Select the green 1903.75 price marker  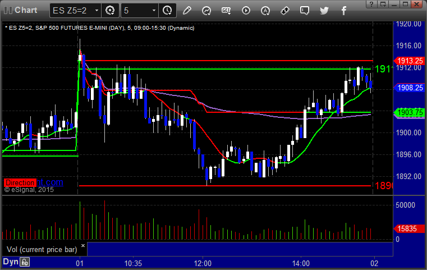click(409, 112)
